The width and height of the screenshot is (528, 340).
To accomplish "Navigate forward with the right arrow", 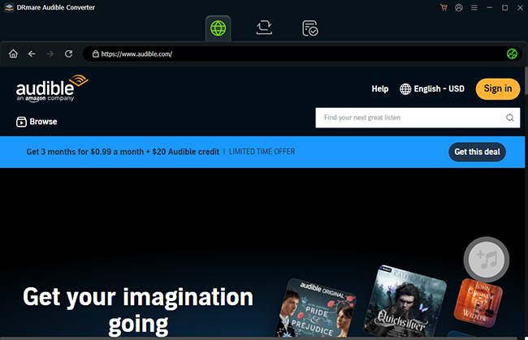I will (50, 54).
